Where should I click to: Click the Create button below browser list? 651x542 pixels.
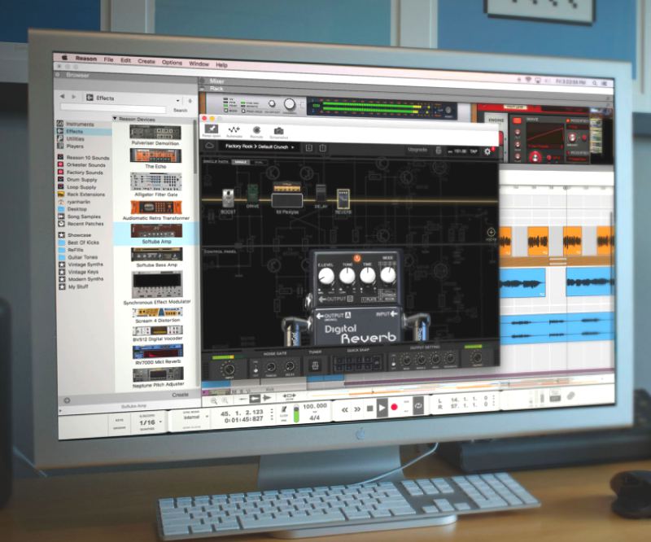pyautogui.click(x=180, y=395)
